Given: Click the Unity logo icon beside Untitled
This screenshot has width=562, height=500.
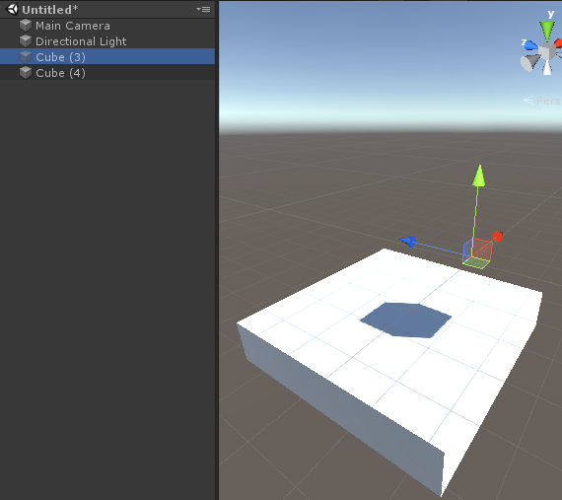Looking at the screenshot, I should point(12,9).
